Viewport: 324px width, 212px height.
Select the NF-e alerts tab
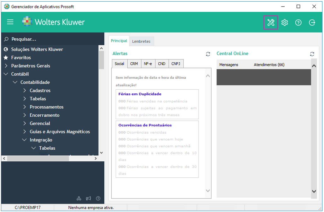(148, 64)
